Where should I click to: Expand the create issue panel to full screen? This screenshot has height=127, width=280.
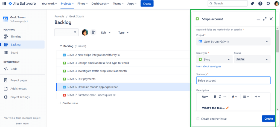click(265, 19)
